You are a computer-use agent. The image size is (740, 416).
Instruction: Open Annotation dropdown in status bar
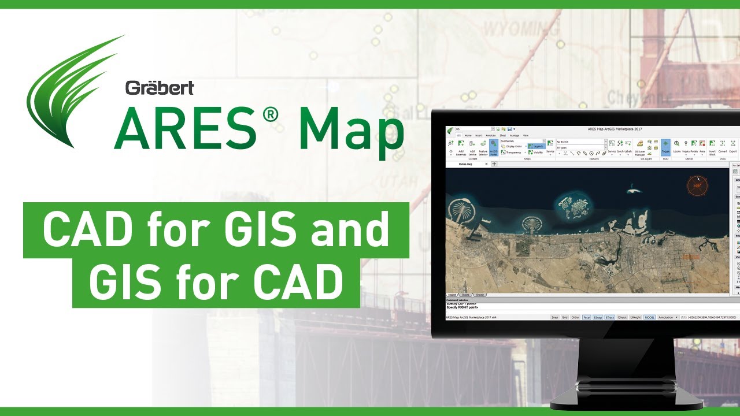(668, 317)
